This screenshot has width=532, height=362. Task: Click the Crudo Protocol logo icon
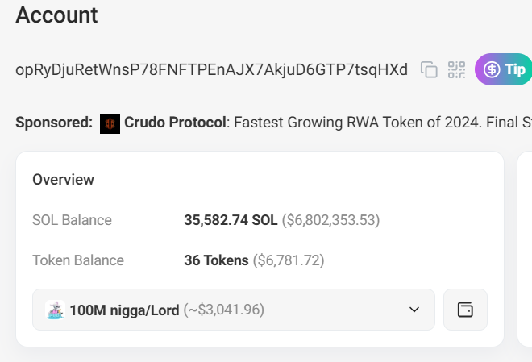click(x=110, y=123)
